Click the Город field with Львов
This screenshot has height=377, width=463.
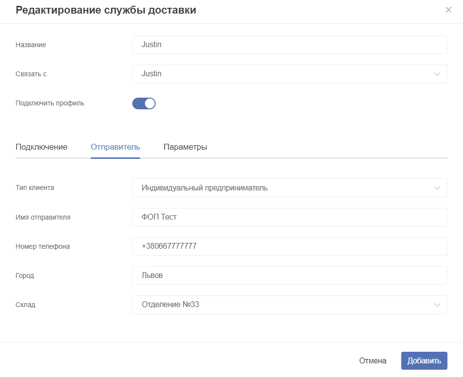pyautogui.click(x=290, y=275)
